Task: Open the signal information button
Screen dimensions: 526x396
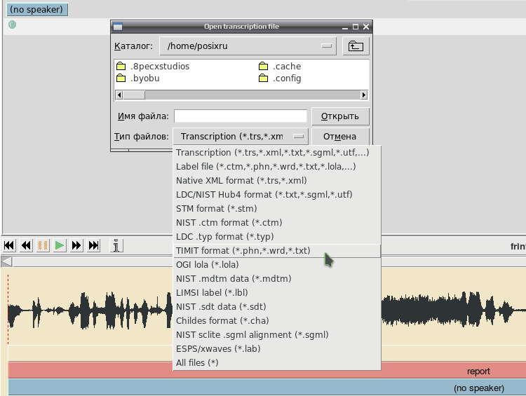Action: [116, 246]
